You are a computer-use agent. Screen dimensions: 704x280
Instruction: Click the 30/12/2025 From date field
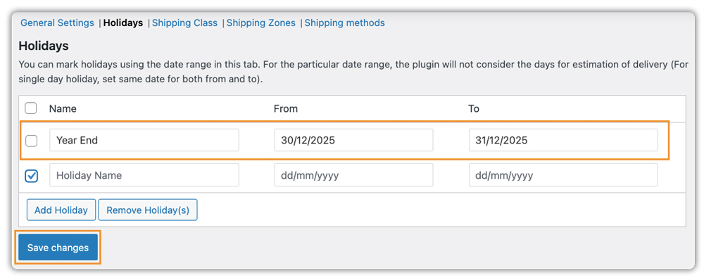(x=354, y=141)
